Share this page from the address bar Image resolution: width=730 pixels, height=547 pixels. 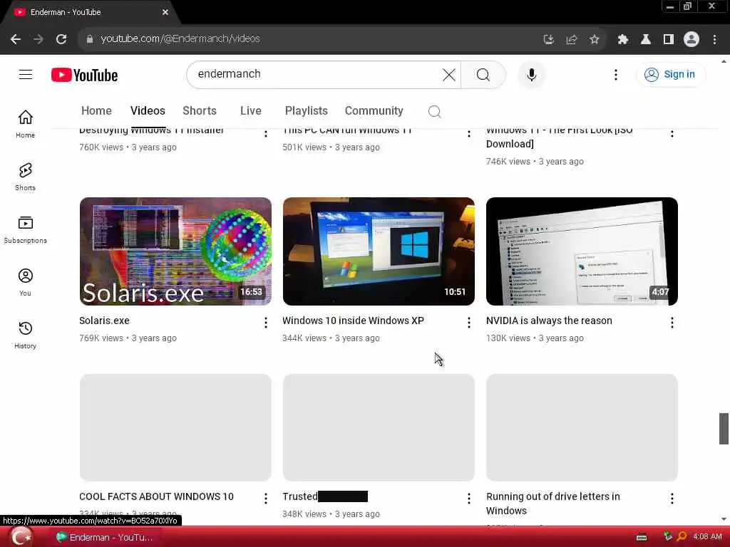(571, 40)
